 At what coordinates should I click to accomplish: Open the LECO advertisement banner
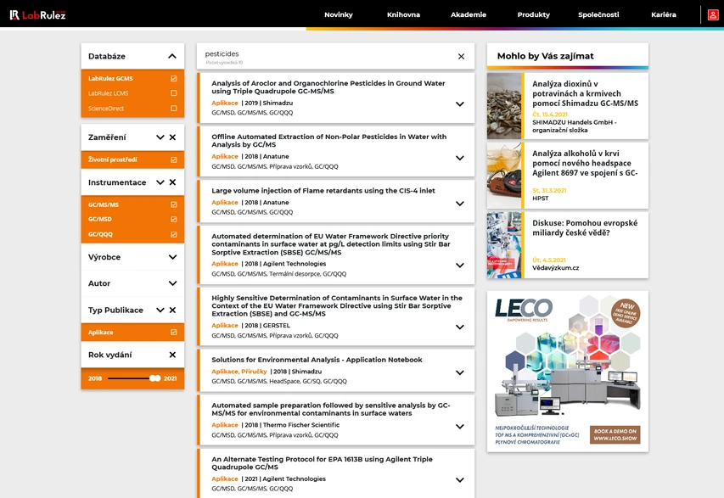pyautogui.click(x=567, y=371)
